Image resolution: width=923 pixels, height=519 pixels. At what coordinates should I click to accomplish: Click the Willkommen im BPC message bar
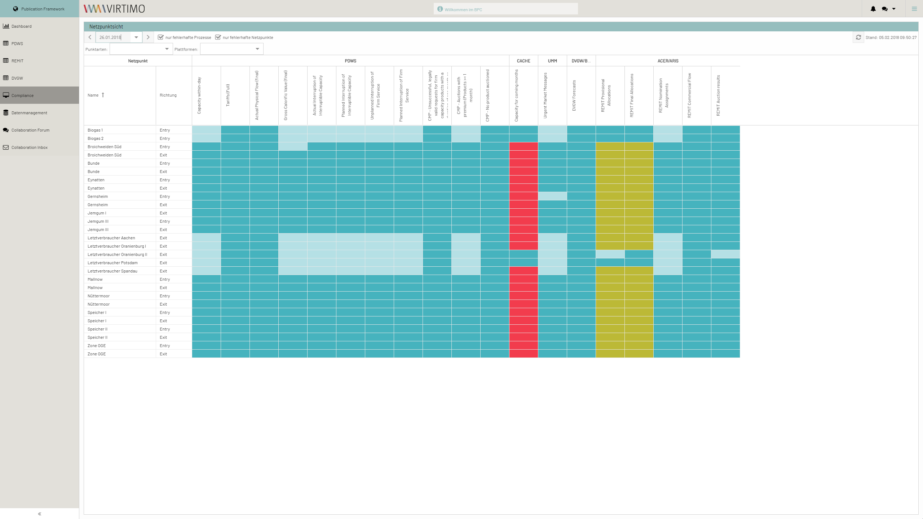(x=505, y=9)
